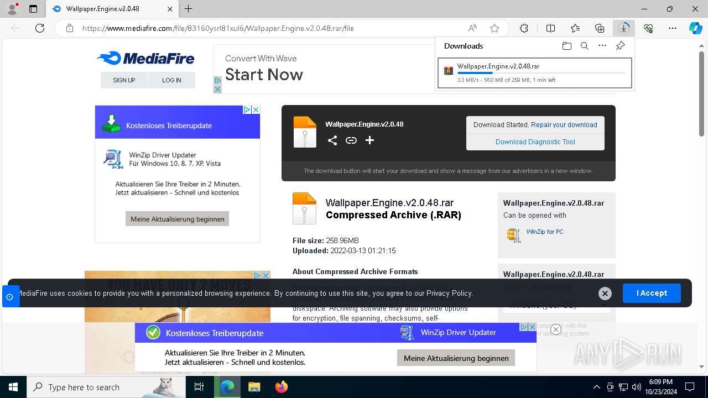Go to MediaFire home logo
This screenshot has width=708, height=398.
145,58
